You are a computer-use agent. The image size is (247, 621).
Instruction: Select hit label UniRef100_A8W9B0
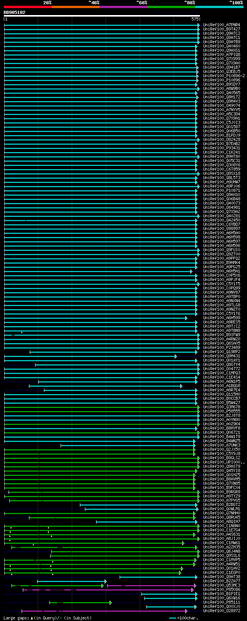tap(222, 89)
